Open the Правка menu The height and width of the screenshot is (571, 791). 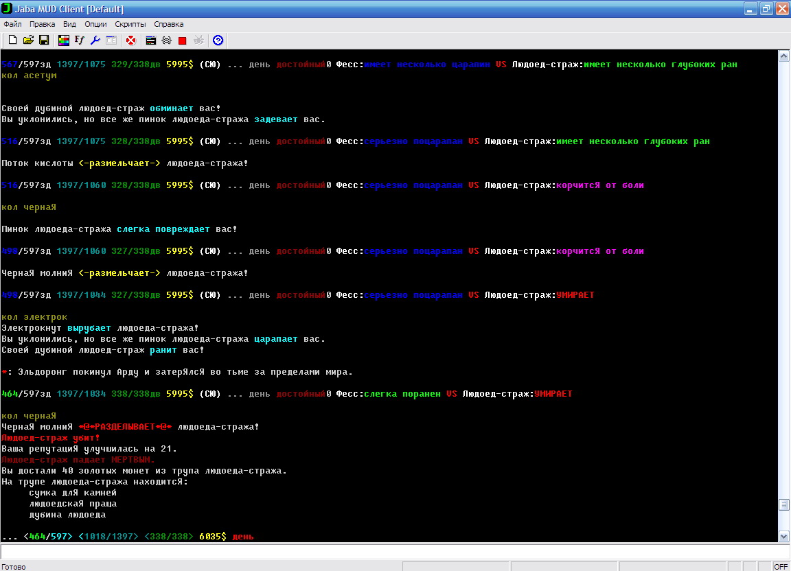click(x=43, y=24)
